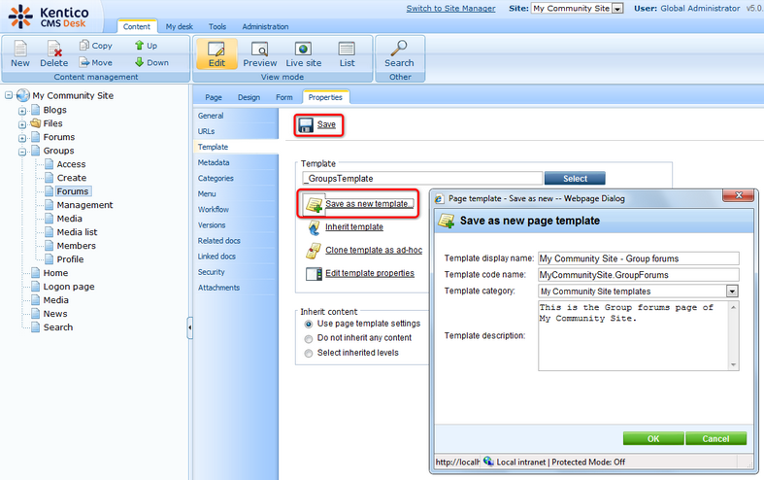Click the green OK button
This screenshot has height=480, width=764.
click(652, 438)
